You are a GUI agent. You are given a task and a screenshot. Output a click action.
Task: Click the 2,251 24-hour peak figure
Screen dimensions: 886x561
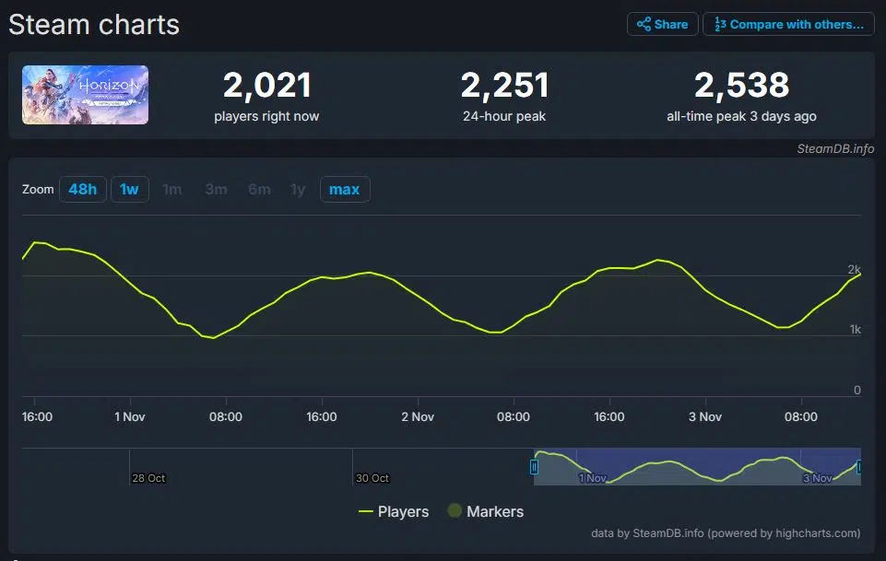[x=504, y=86]
